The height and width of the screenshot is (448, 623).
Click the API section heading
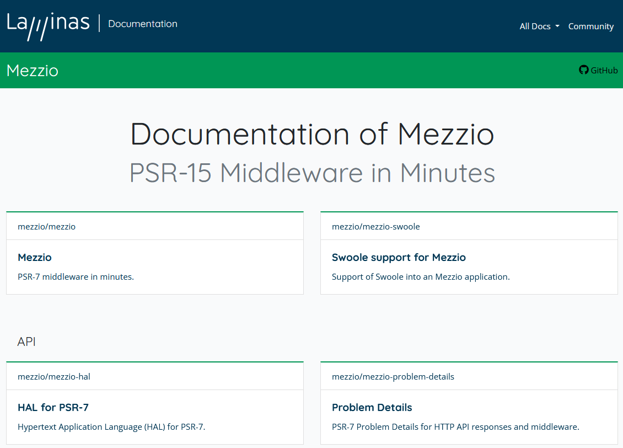tap(26, 342)
